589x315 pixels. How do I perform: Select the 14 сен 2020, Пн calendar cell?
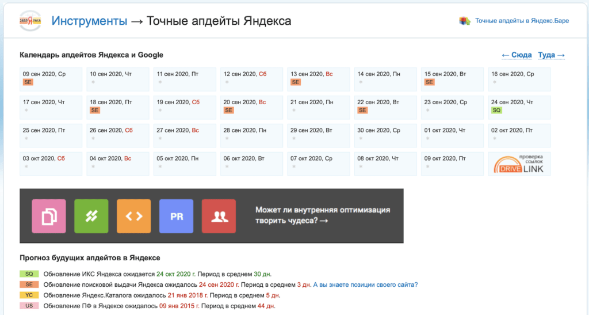pos(385,79)
